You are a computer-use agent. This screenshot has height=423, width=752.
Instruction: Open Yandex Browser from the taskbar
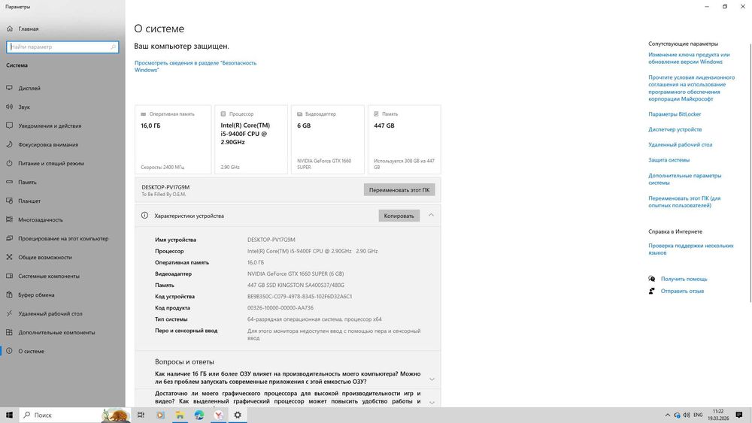point(218,415)
